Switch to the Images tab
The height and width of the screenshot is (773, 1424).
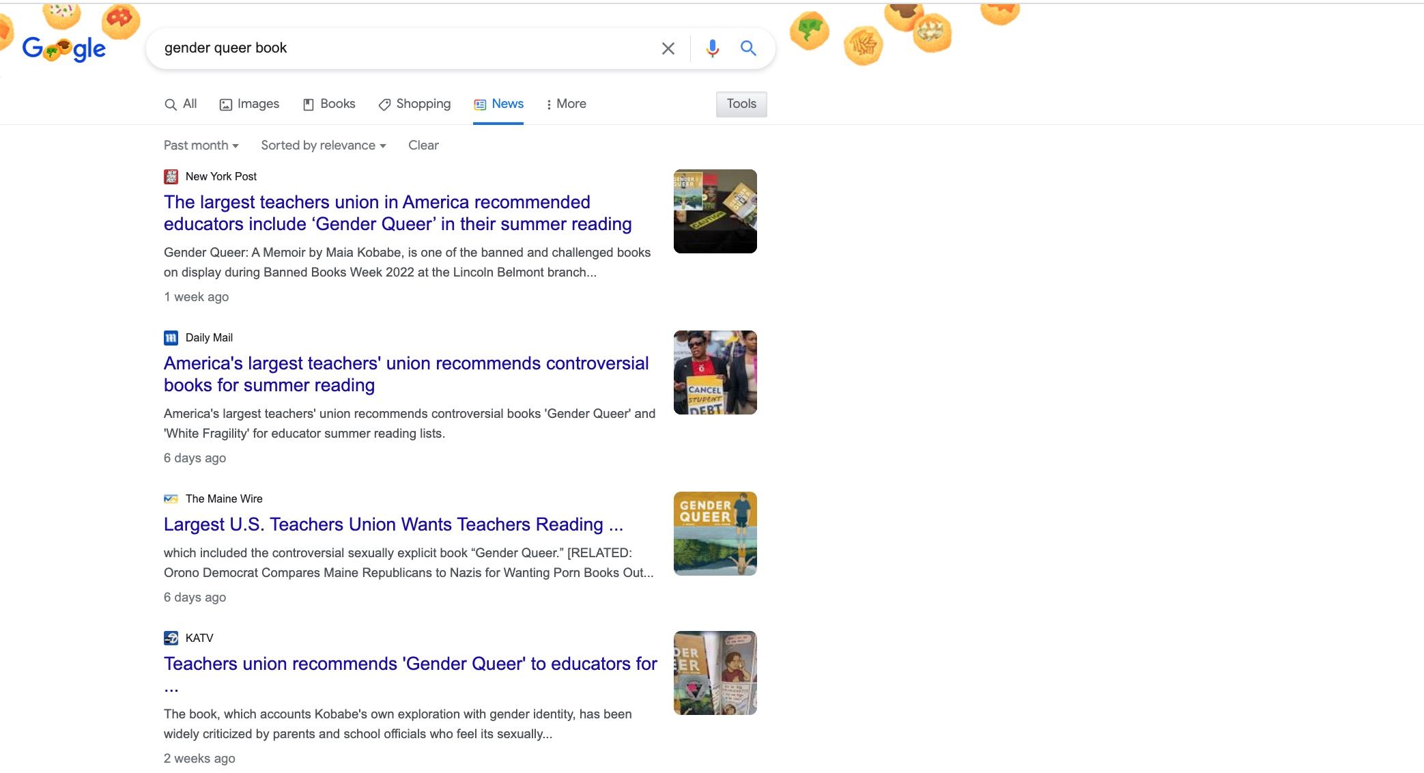pos(249,104)
